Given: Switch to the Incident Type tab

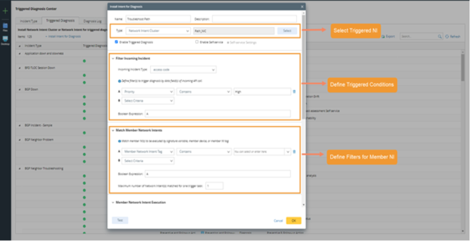Looking at the screenshot, I should click(x=28, y=21).
